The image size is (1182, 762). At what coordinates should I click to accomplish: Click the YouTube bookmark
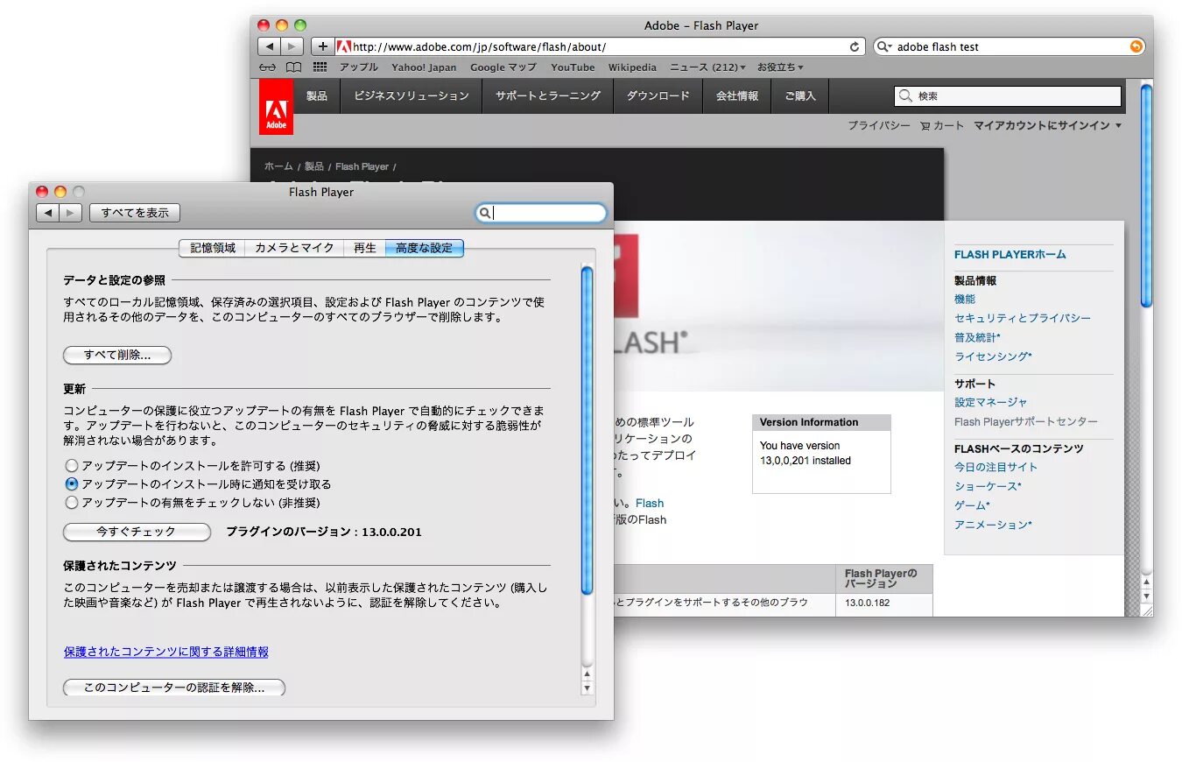(573, 67)
